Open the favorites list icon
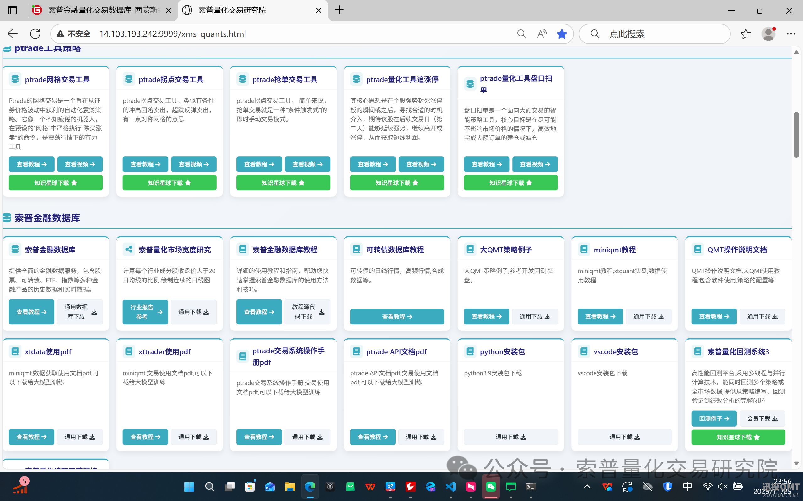The height and width of the screenshot is (501, 803). pos(746,34)
